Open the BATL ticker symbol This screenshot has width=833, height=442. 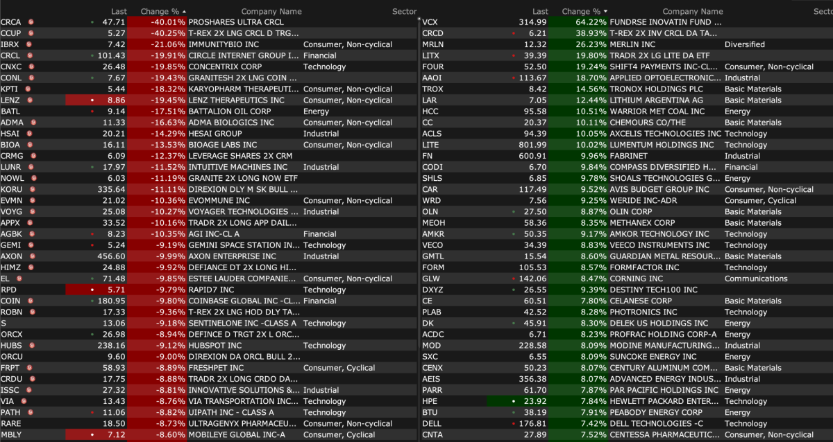(10, 112)
